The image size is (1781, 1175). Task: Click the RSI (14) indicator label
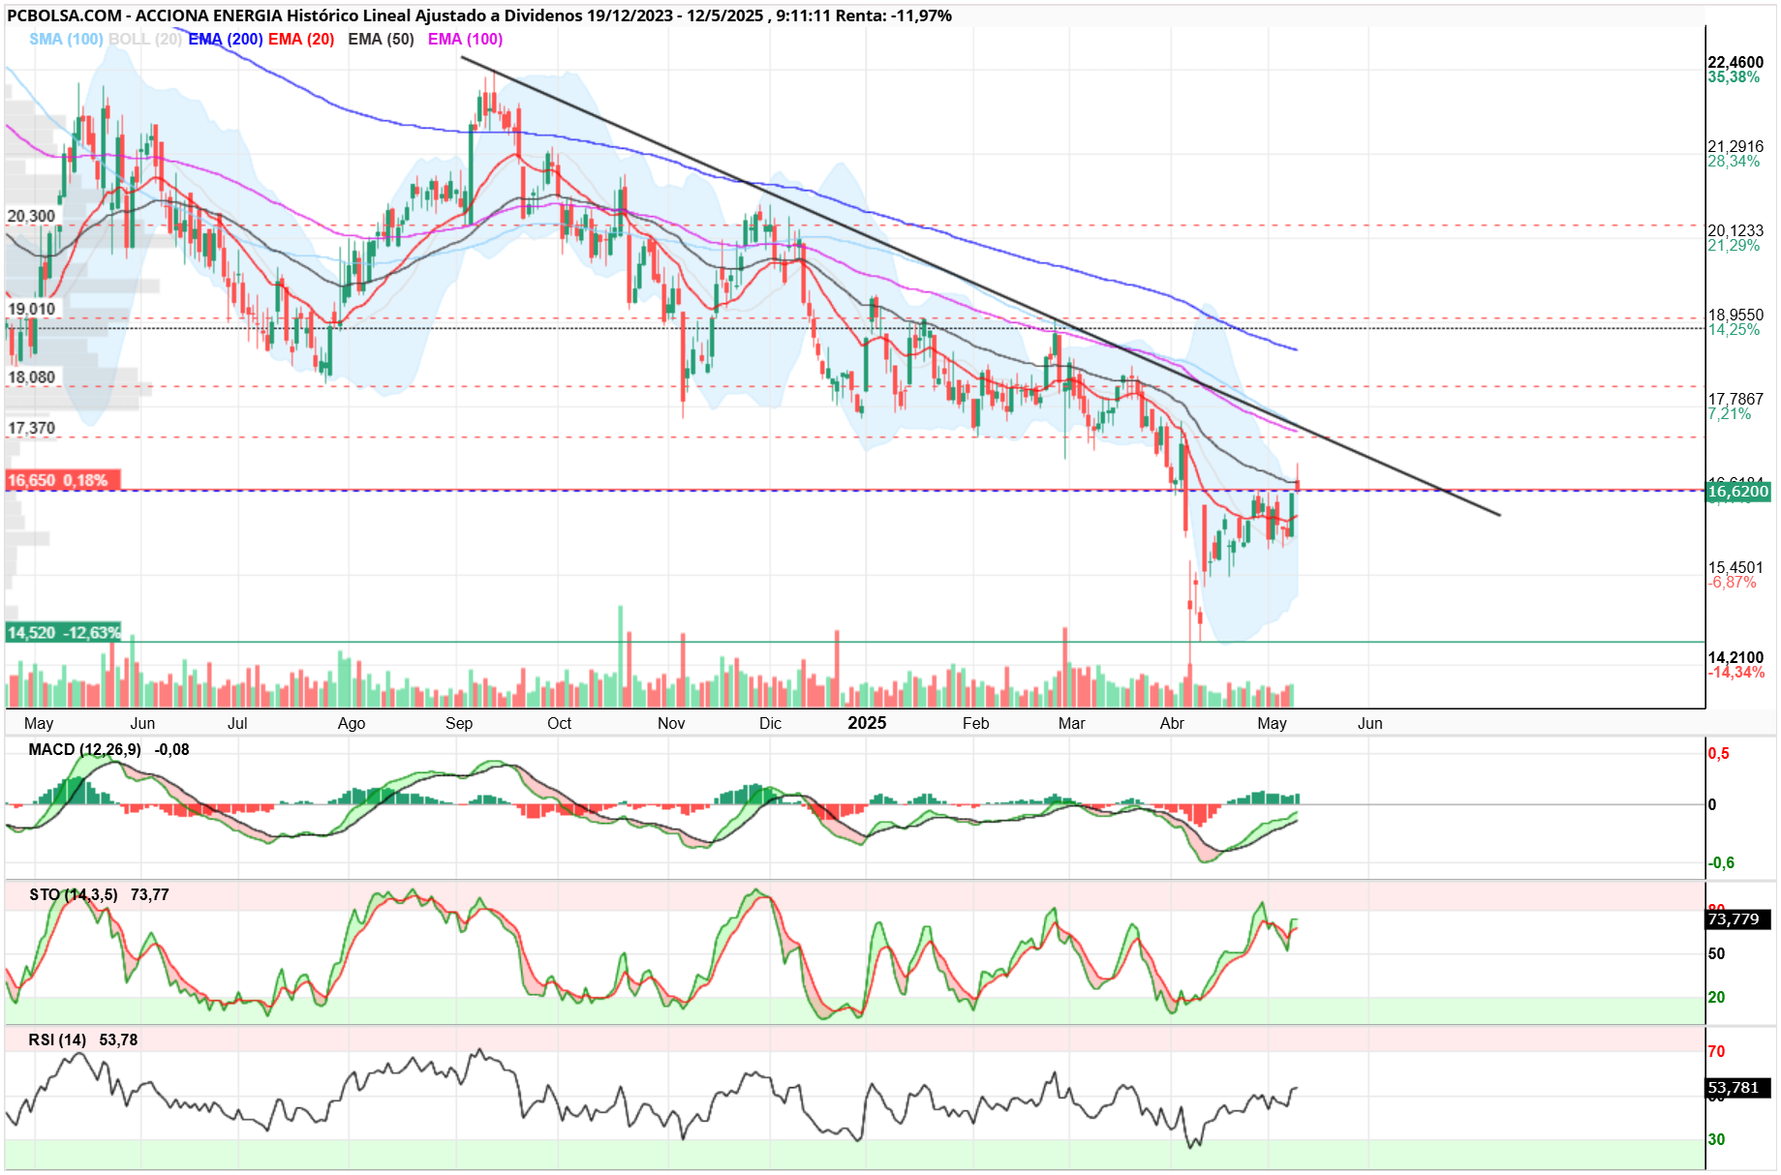[x=57, y=1039]
